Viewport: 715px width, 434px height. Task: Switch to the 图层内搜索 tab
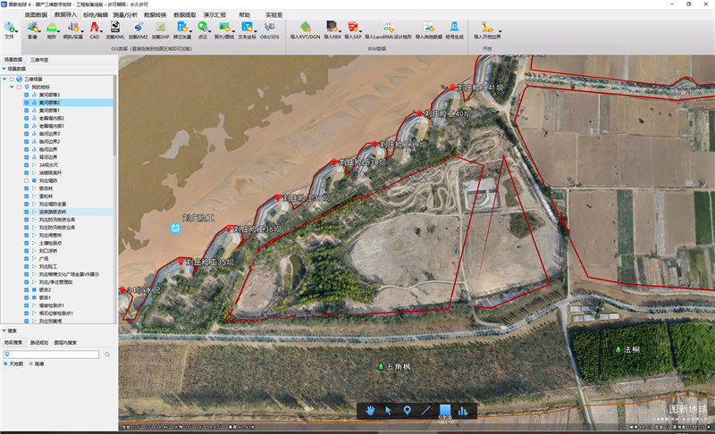pos(65,342)
